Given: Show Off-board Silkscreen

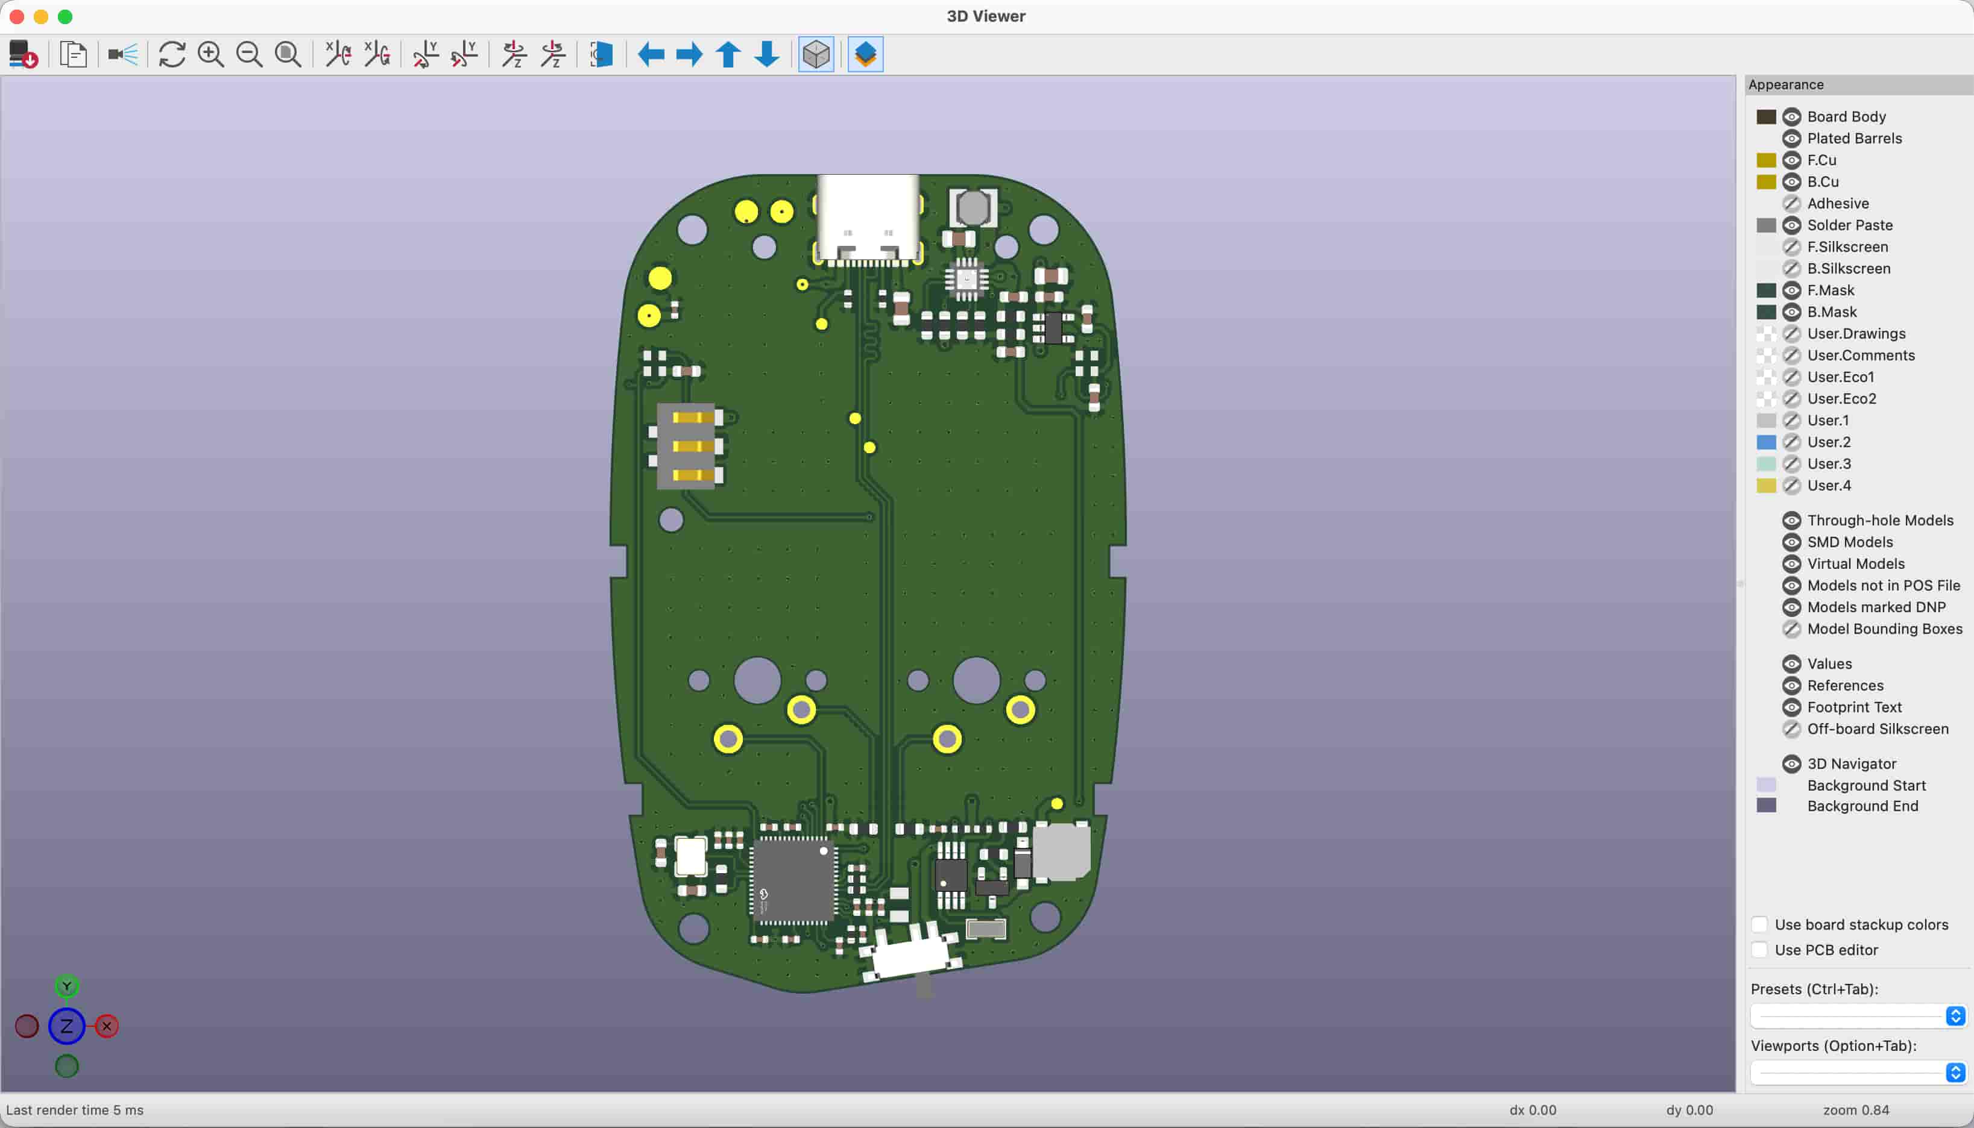Looking at the screenshot, I should click(1791, 729).
